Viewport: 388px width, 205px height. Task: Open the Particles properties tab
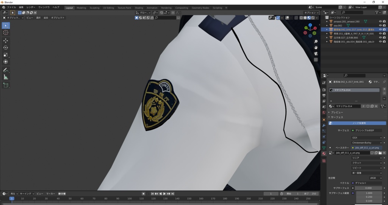(324, 131)
